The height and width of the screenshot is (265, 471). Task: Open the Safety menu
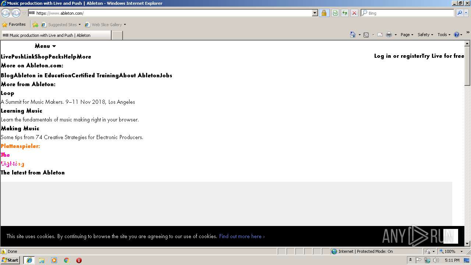[x=425, y=35]
